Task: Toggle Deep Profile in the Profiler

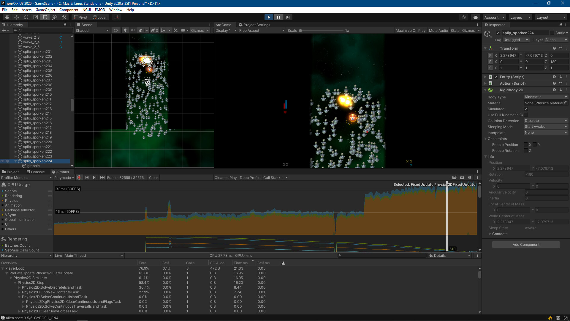Action: coord(250,177)
